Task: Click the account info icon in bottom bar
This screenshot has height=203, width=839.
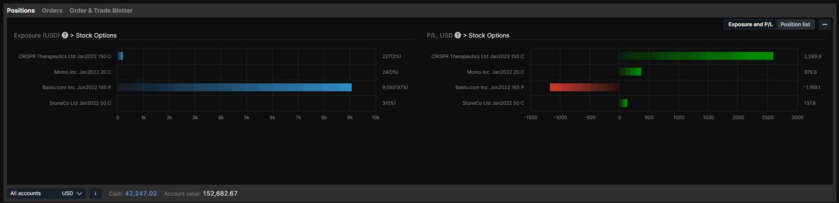Action: 95,193
